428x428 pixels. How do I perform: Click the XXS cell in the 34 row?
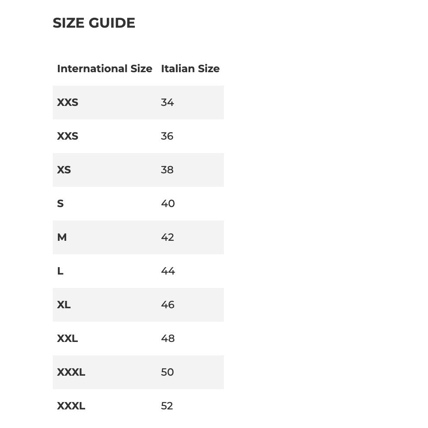[x=68, y=102]
